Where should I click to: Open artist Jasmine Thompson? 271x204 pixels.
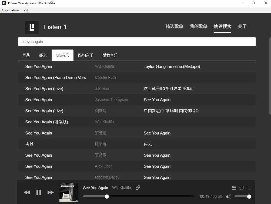(x=112, y=100)
